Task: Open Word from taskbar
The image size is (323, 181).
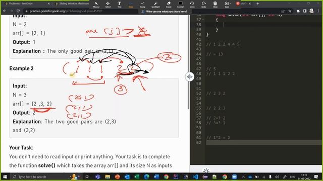Action: (x=156, y=176)
